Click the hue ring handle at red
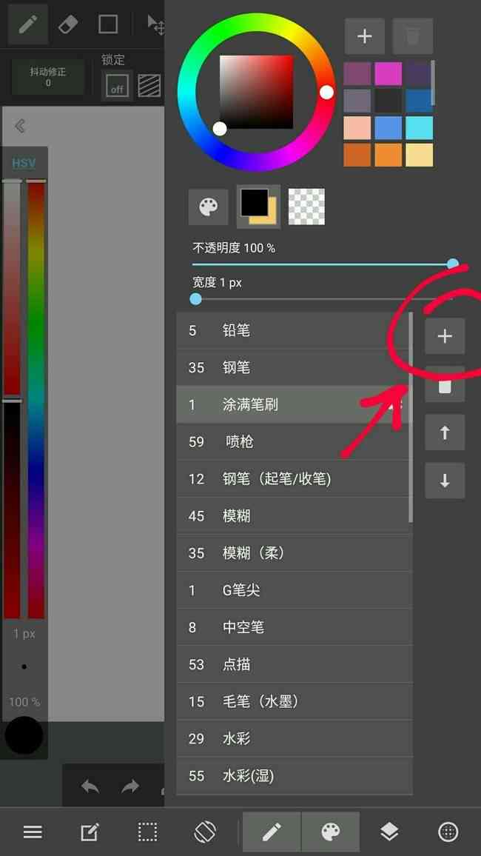This screenshot has height=856, width=481. coord(326,93)
